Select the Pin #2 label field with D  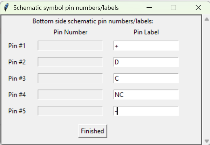coord(146,62)
